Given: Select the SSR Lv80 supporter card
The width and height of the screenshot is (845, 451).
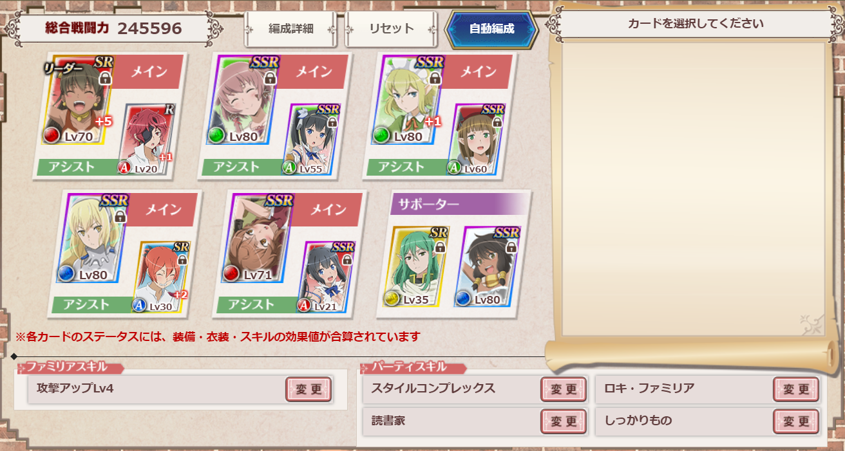Looking at the screenshot, I should point(488,266).
